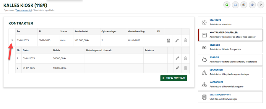Viewport: 266px width, 109px height.
Task: Go to the Fordele menu item
Action: (230, 60)
